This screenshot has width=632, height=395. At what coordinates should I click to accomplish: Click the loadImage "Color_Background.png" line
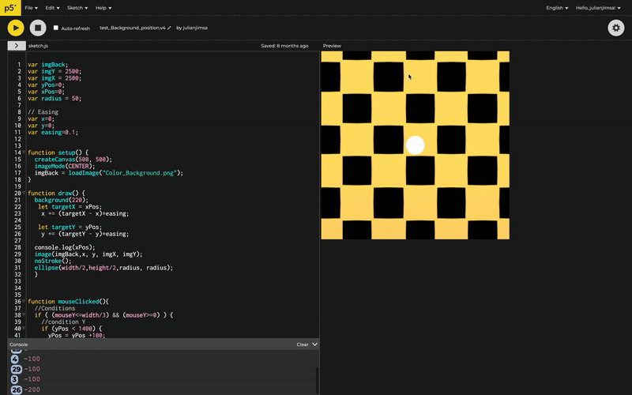[x=108, y=173]
